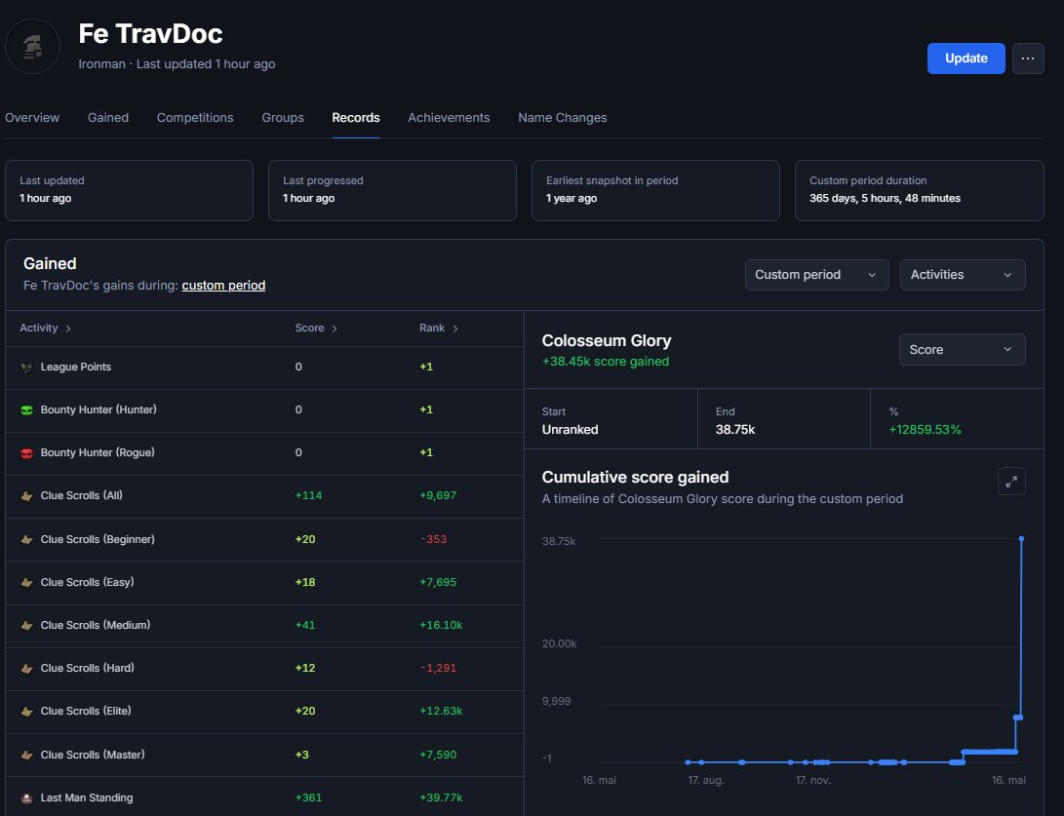Click the Custom period duration card
Viewport: 1064px width, 816px height.
(919, 191)
